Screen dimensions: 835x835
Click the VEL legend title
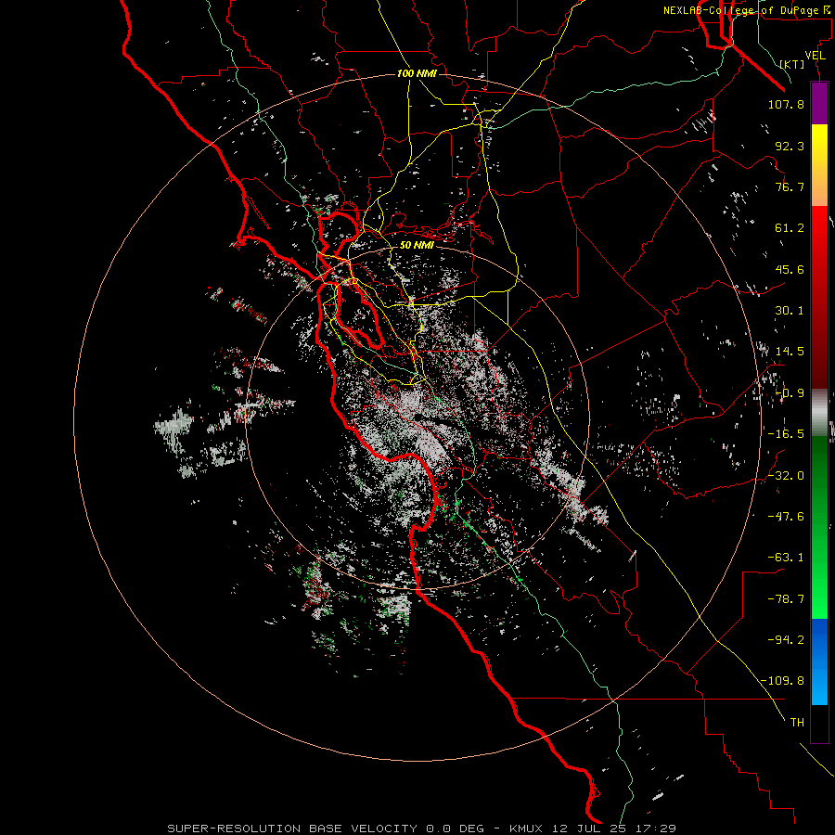click(815, 56)
